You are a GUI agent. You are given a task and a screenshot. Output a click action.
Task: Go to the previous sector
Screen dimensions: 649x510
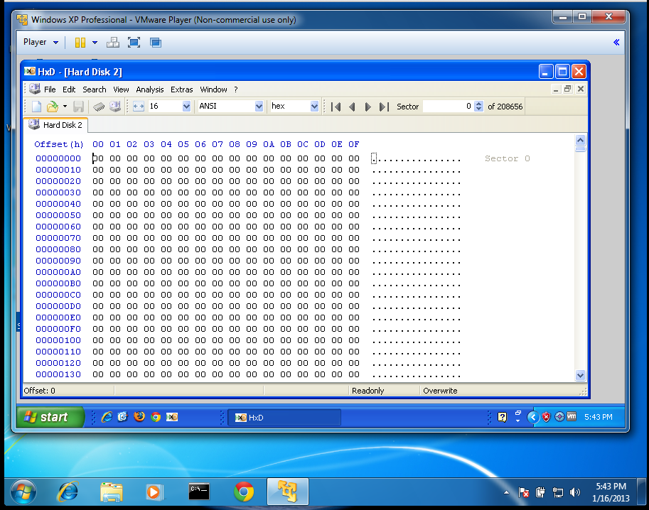pyautogui.click(x=352, y=107)
